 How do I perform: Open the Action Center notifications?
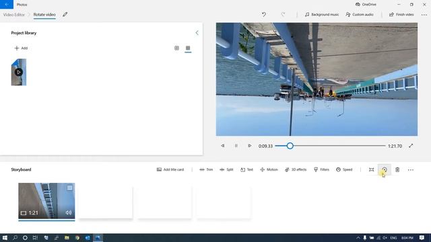(x=422, y=237)
